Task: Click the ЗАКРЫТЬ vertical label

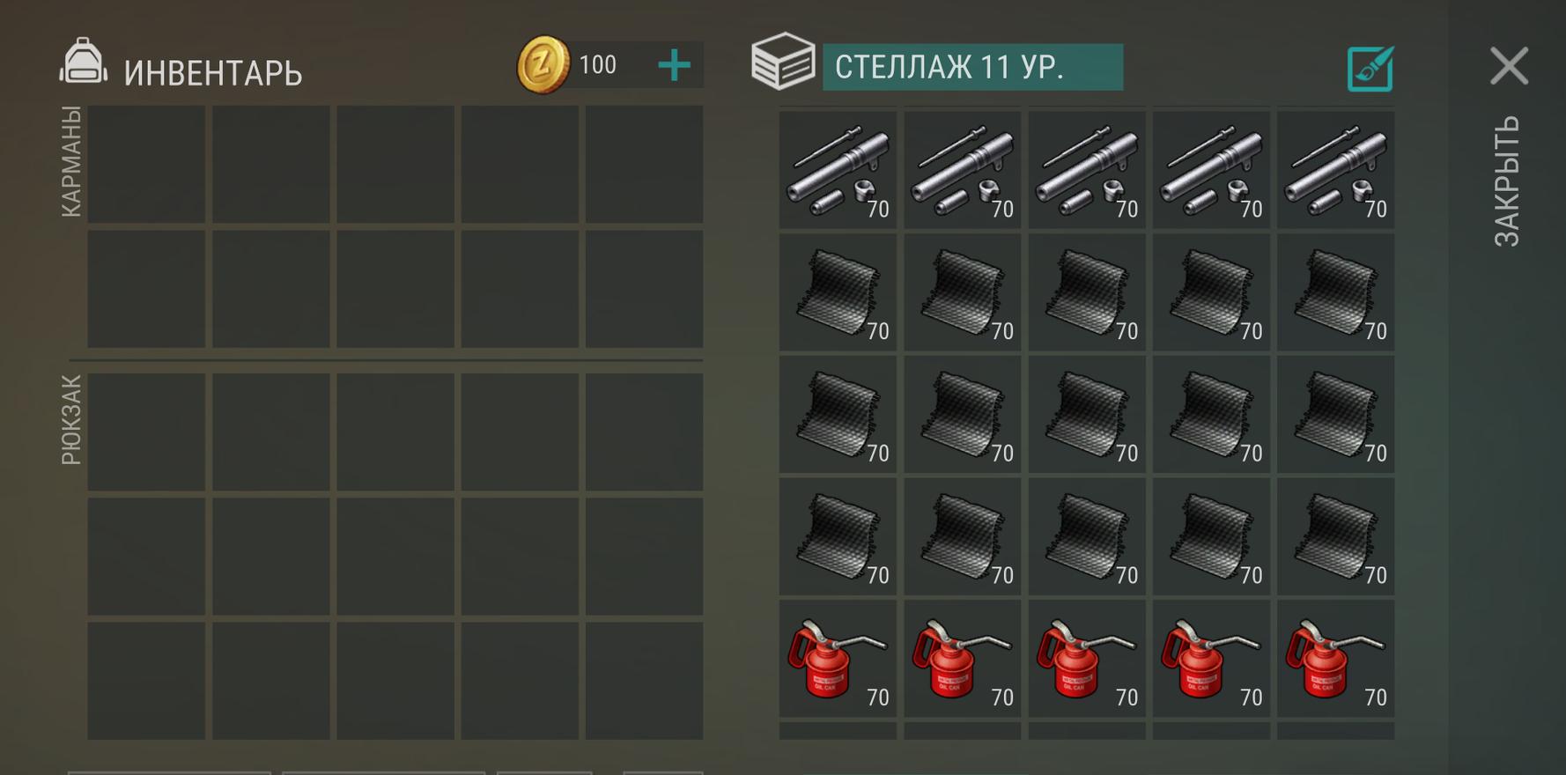Action: click(1507, 181)
